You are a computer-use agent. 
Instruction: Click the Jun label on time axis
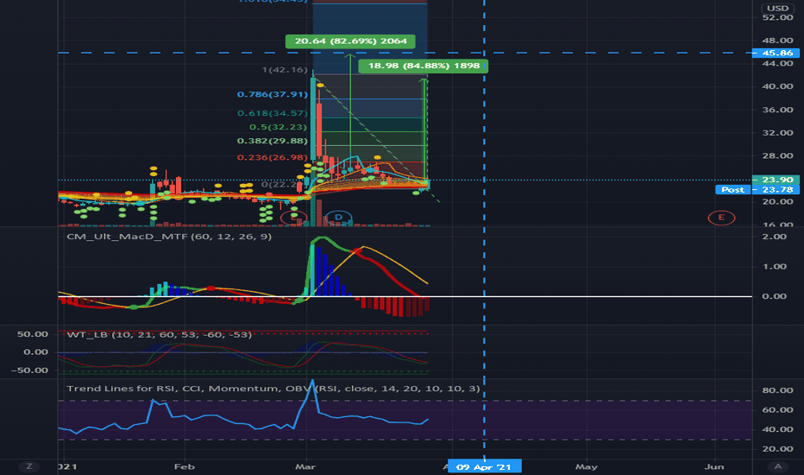(714, 466)
